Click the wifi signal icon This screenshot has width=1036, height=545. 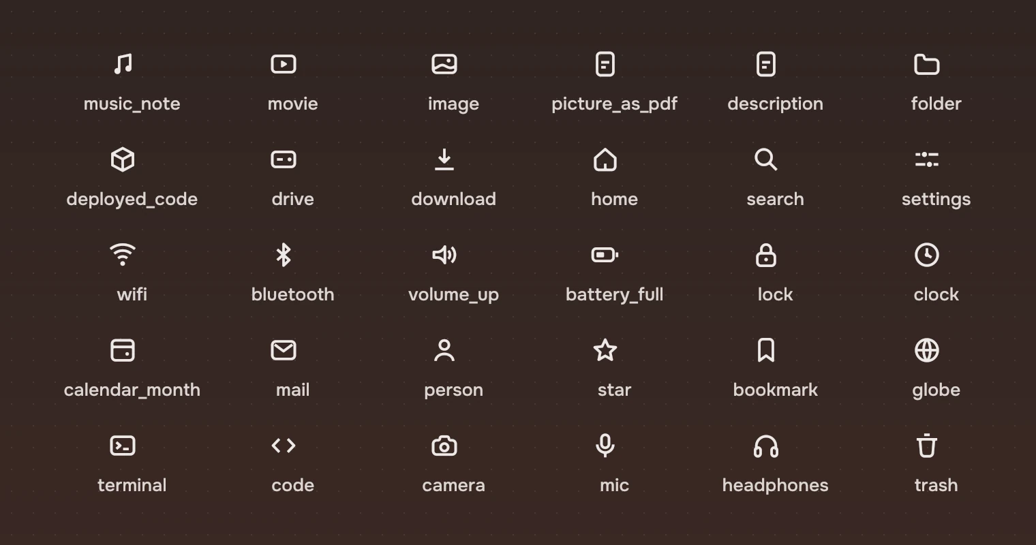click(x=123, y=255)
